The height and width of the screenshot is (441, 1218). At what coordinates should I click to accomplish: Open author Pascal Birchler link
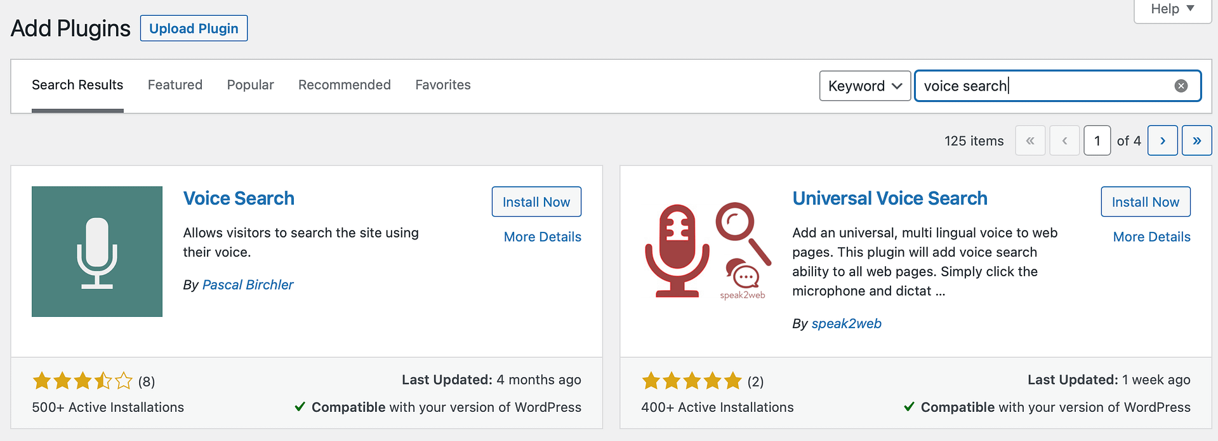pyautogui.click(x=248, y=285)
